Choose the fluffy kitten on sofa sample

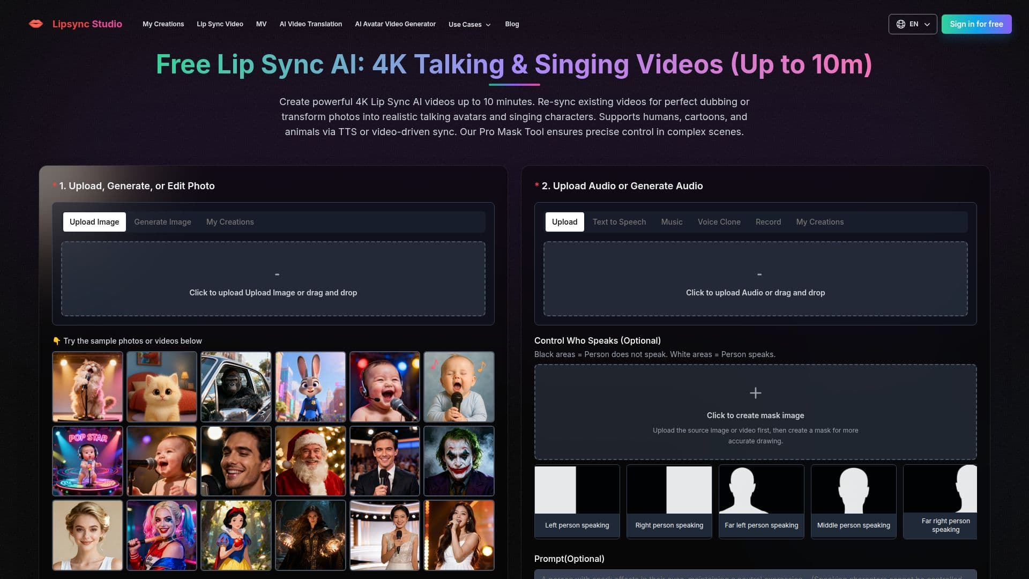pos(162,387)
